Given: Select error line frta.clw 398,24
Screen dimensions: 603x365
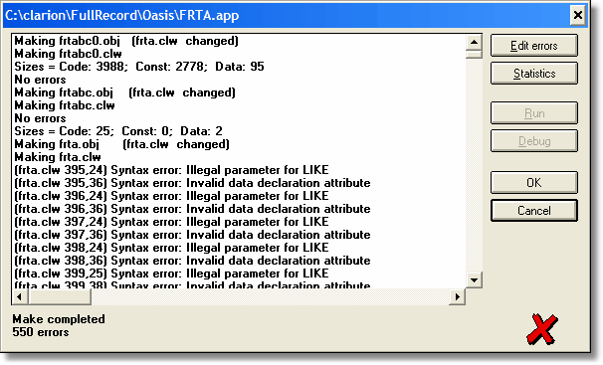Looking at the screenshot, I should click(x=171, y=248).
